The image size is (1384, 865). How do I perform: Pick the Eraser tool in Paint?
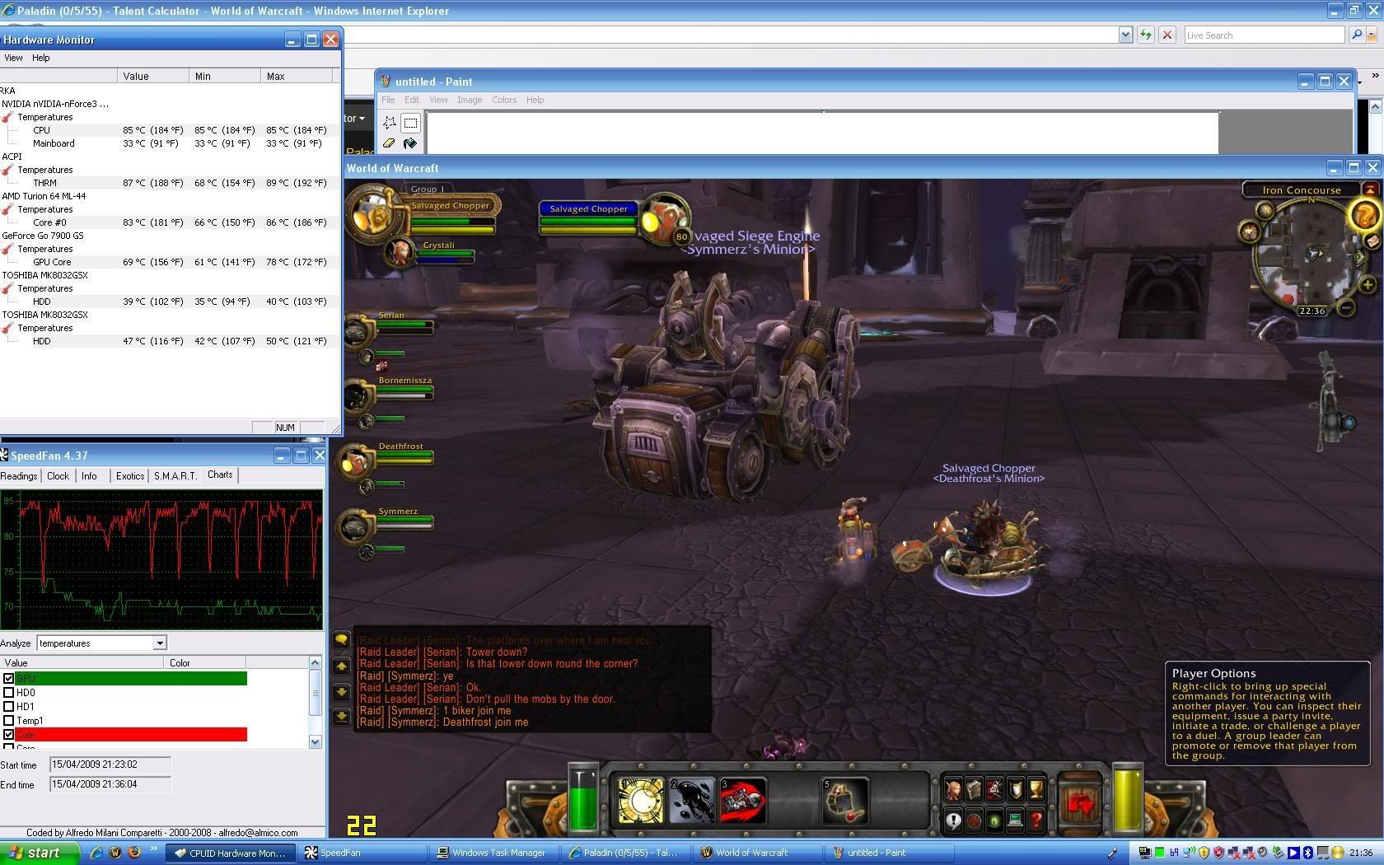(389, 143)
